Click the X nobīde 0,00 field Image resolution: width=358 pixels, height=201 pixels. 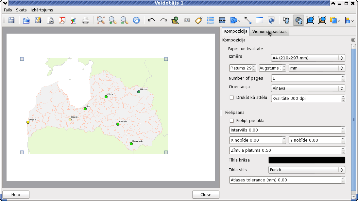click(x=257, y=140)
